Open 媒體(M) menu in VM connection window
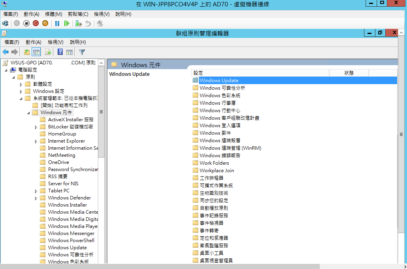 click(x=53, y=14)
